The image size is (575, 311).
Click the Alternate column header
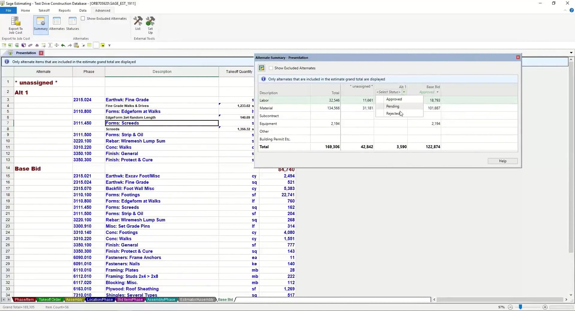coord(43,72)
